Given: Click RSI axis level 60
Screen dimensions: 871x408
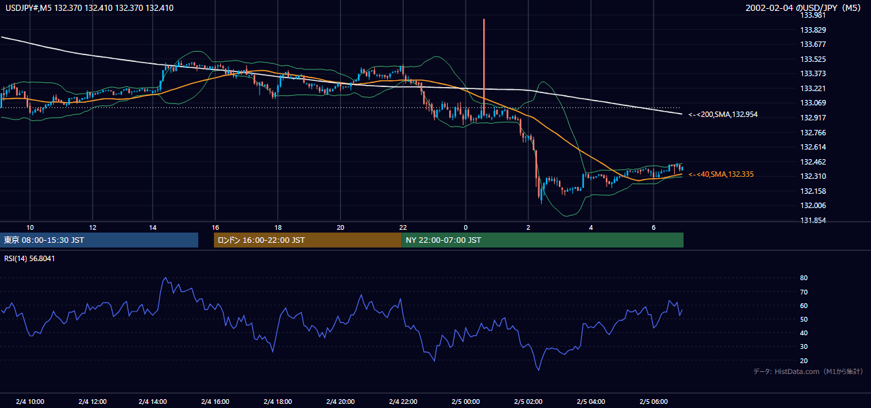Looking at the screenshot, I should 804,305.
